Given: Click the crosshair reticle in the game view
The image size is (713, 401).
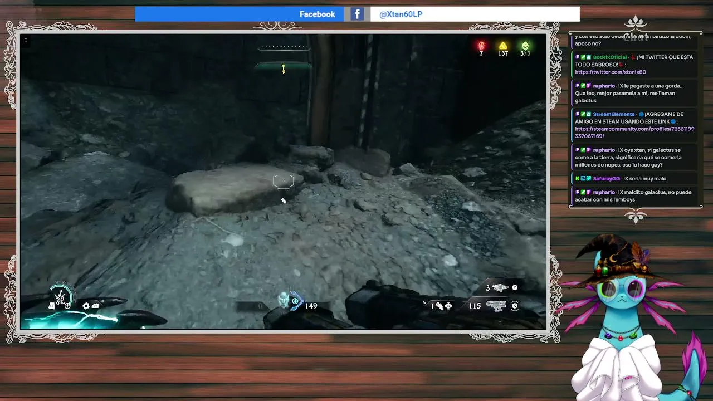Looking at the screenshot, I should pos(284,182).
